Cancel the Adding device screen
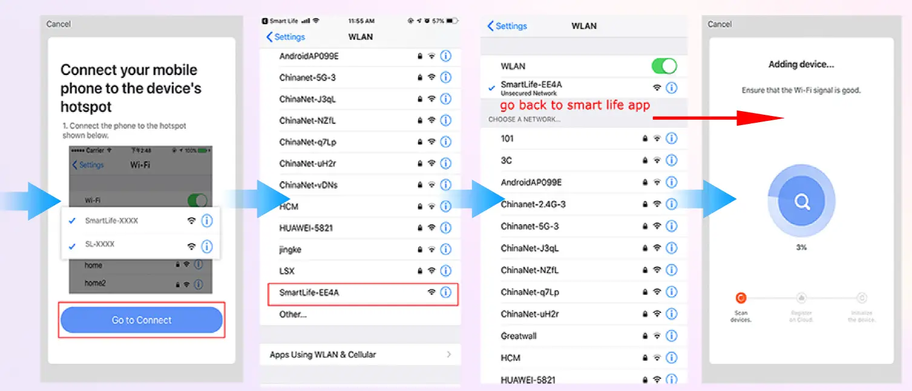 720,24
